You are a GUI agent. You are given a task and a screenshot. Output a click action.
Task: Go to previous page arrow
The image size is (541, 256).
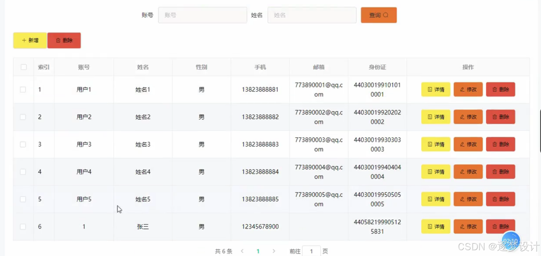(x=242, y=251)
